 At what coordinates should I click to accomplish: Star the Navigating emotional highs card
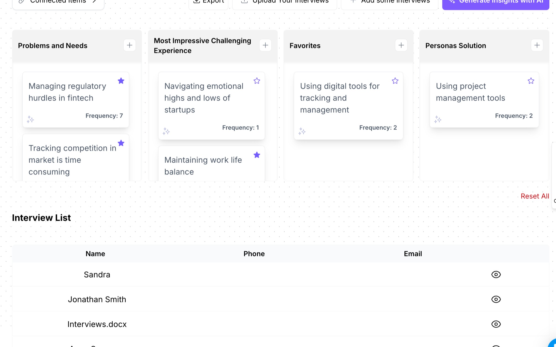click(x=257, y=81)
